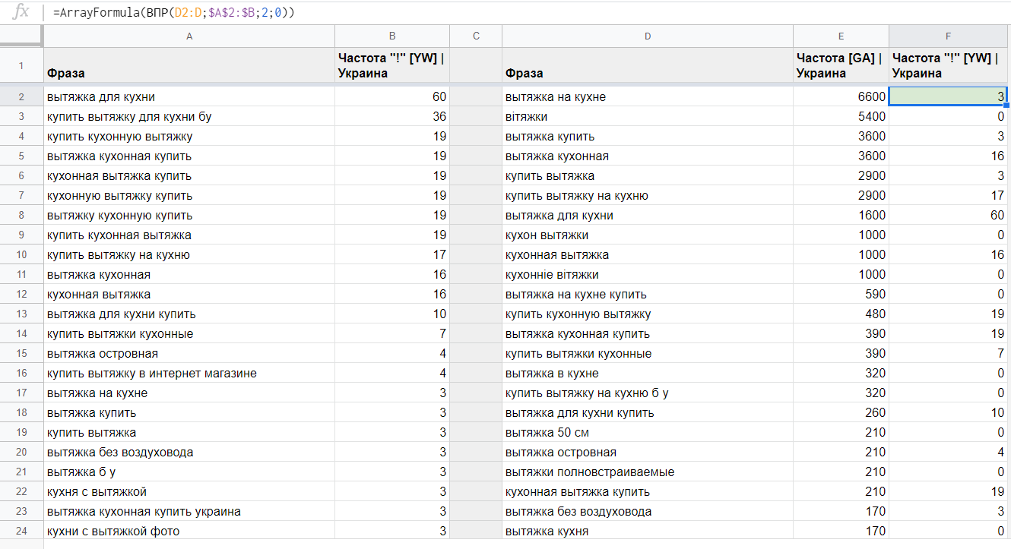
Task: Select column D header
Action: pos(648,36)
